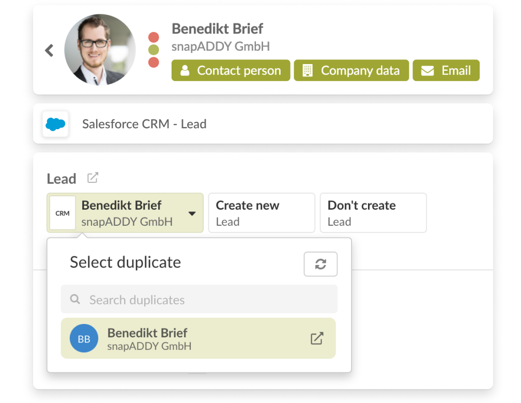Open the Lead record via the external link icon
The height and width of the screenshot is (403, 521).
[x=93, y=177]
